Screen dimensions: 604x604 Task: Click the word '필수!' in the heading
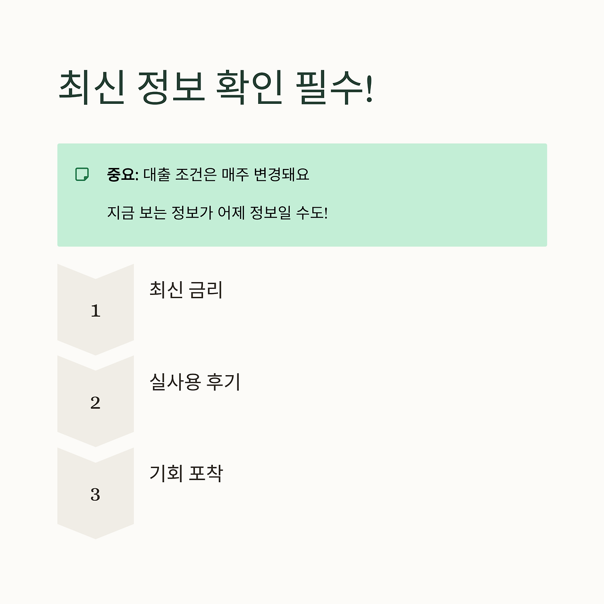[x=334, y=88]
